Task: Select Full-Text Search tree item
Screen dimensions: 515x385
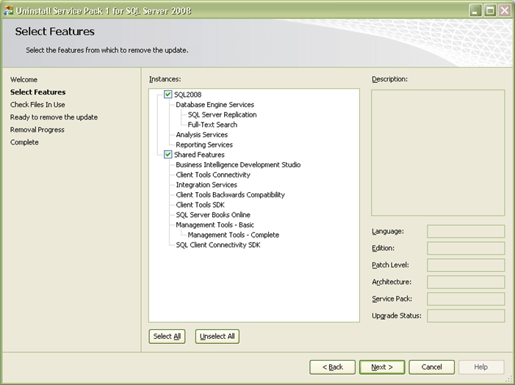Action: click(212, 125)
